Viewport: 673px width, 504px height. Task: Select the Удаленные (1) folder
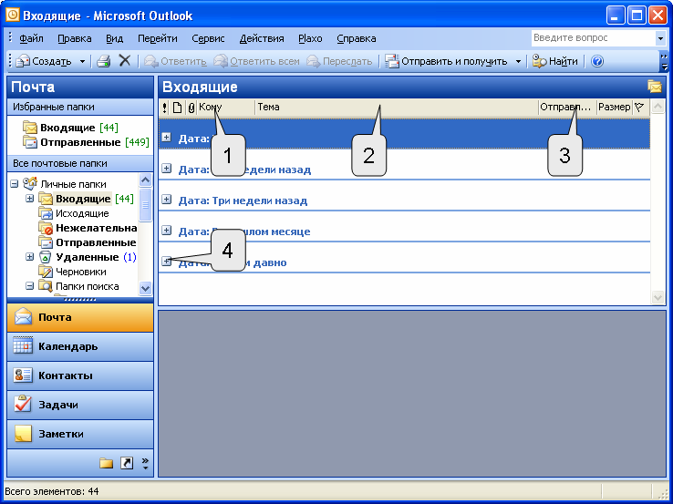(x=88, y=257)
